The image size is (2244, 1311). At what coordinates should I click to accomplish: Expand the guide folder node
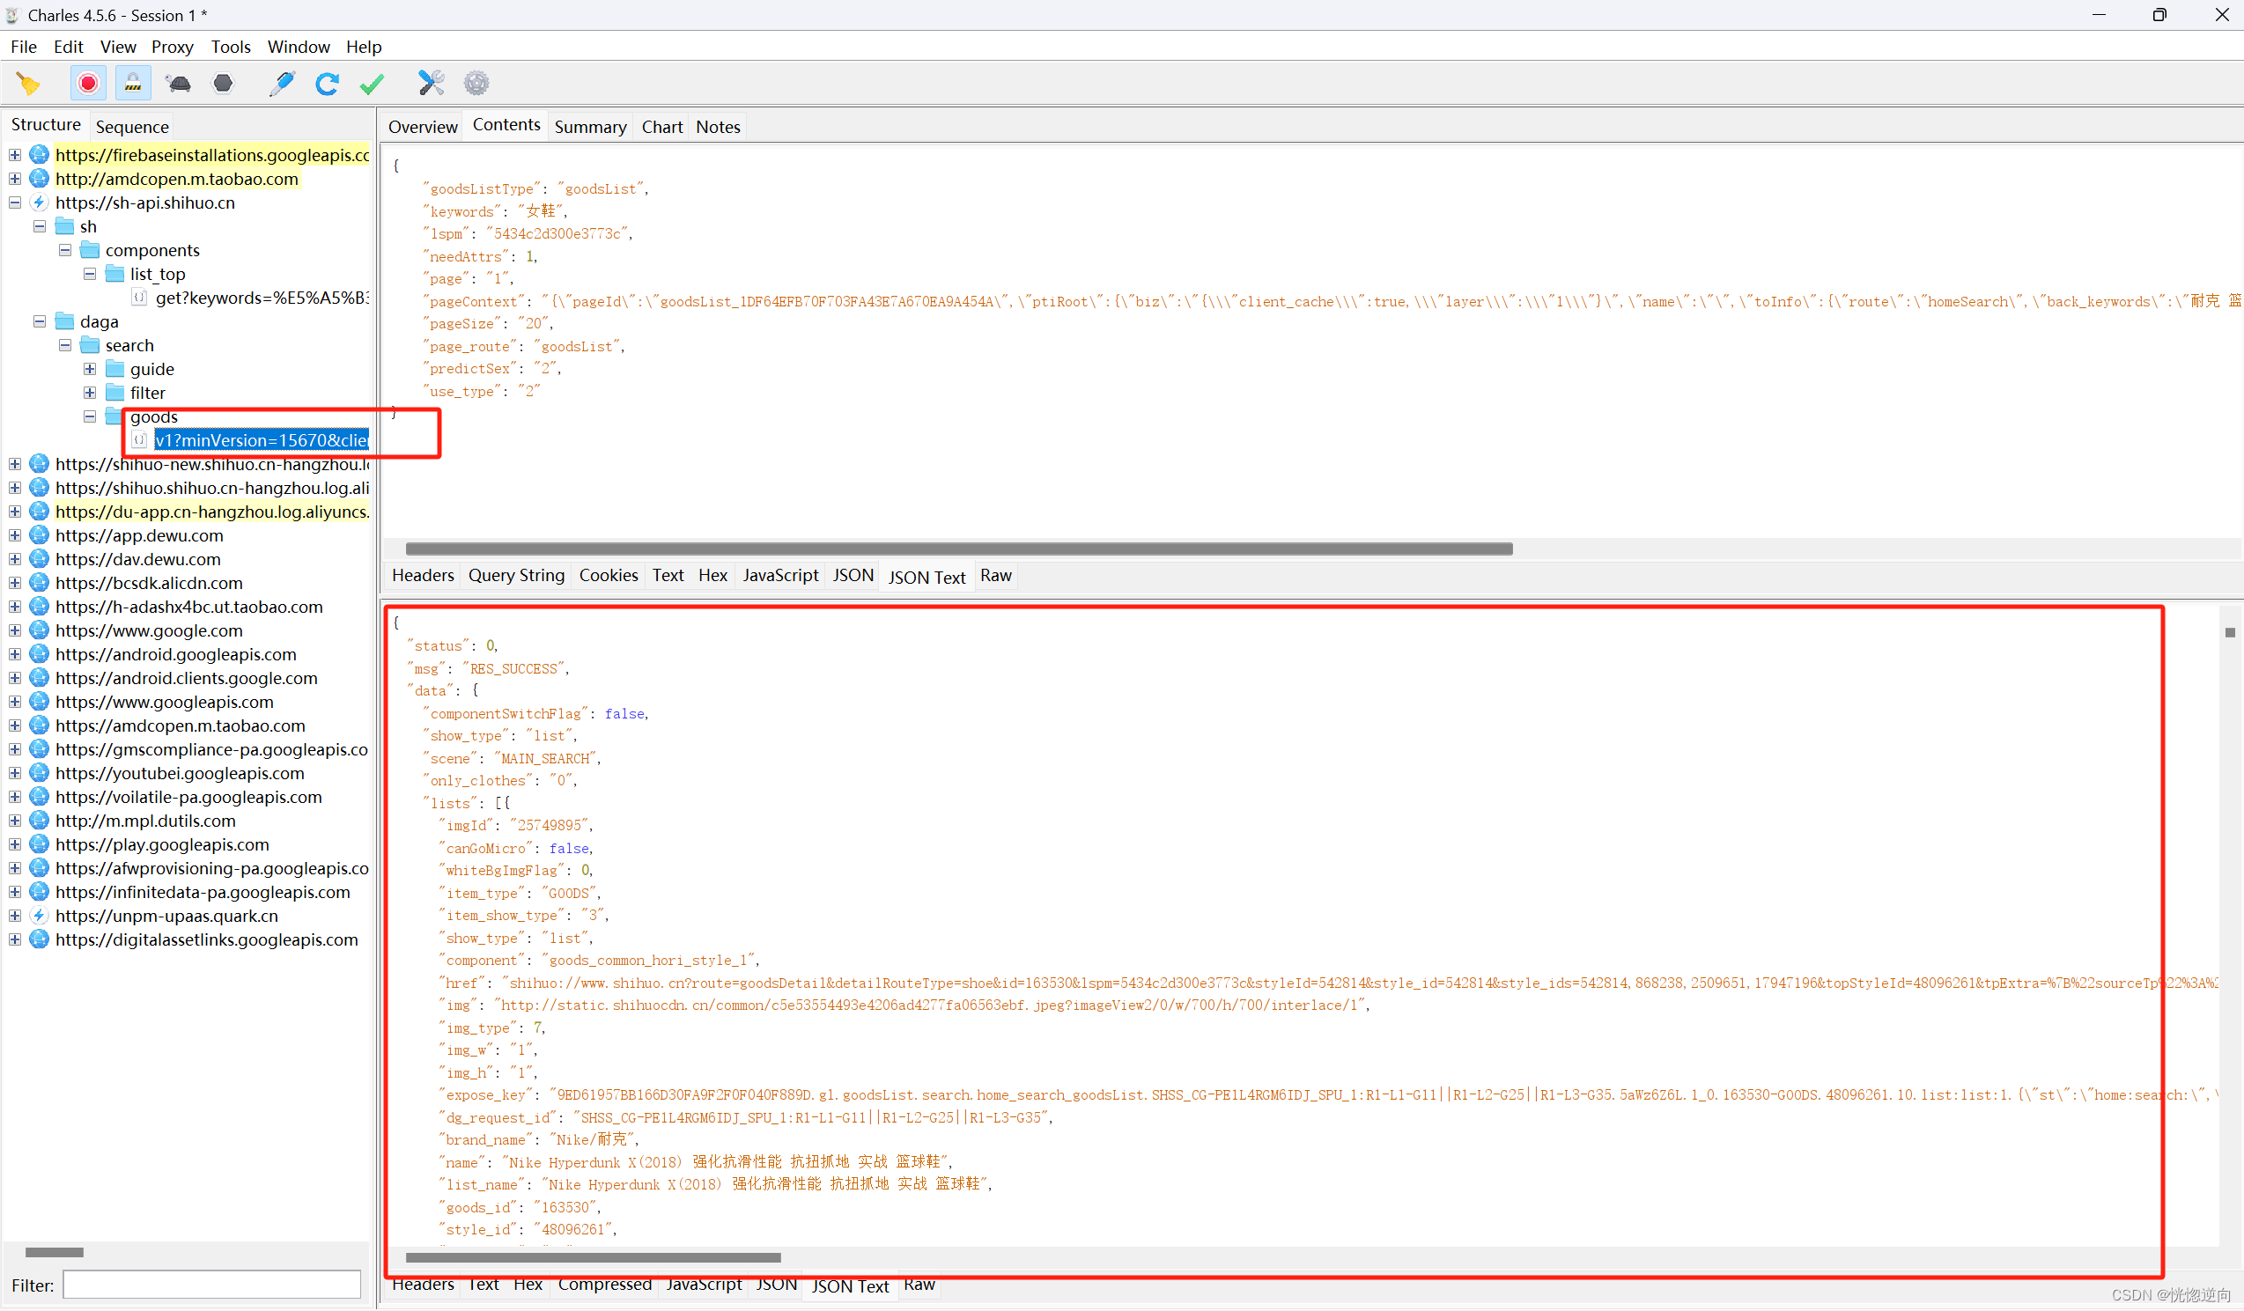tap(90, 370)
